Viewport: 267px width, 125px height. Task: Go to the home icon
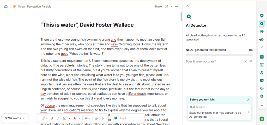tap(6, 7)
